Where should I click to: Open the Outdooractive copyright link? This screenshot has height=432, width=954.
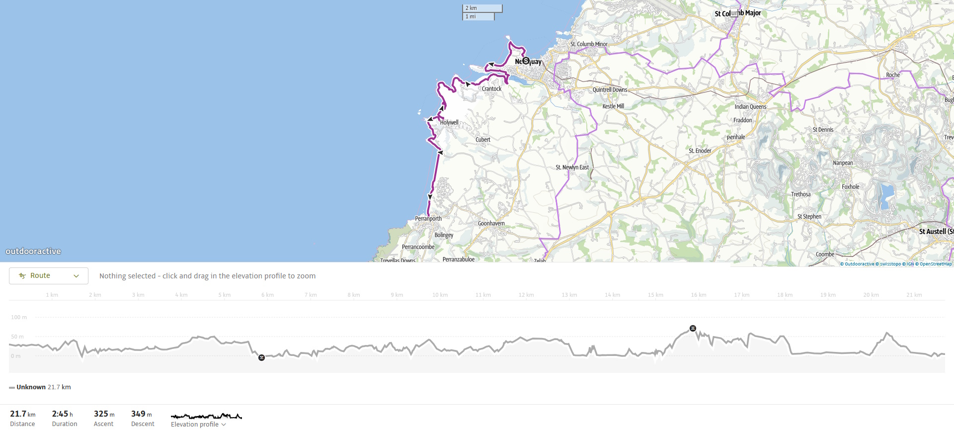tap(857, 264)
